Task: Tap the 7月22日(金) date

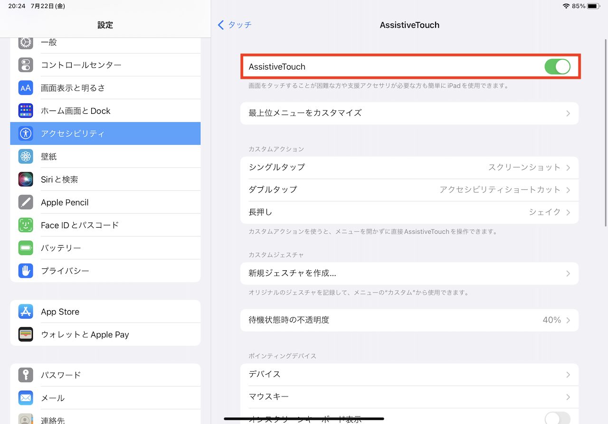Action: [47, 6]
